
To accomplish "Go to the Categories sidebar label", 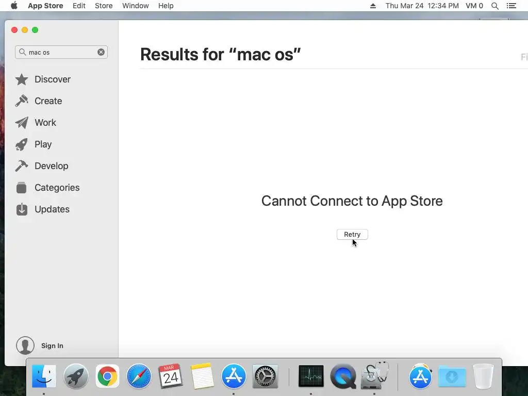I will pos(57,188).
